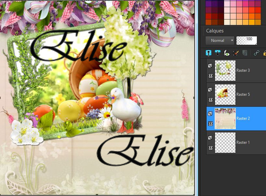This screenshot has width=266, height=196.
Task: Click the layer opacity field showing 100
Action: [246, 40]
